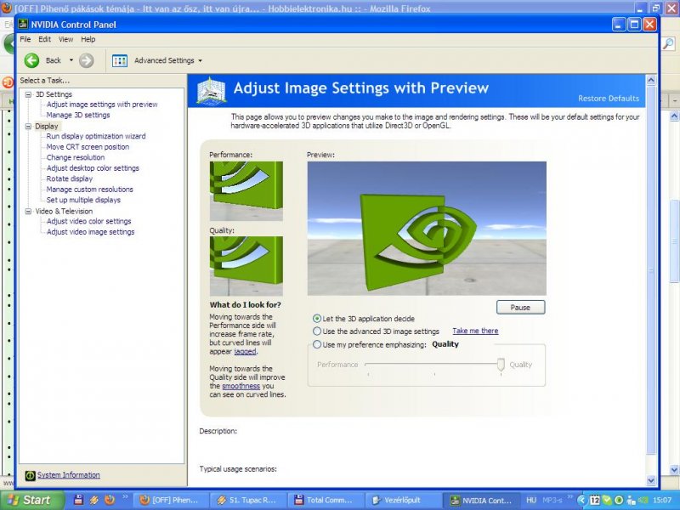The height and width of the screenshot is (510, 680).
Task: Select Adjust video color settings
Action: pyautogui.click(x=89, y=221)
